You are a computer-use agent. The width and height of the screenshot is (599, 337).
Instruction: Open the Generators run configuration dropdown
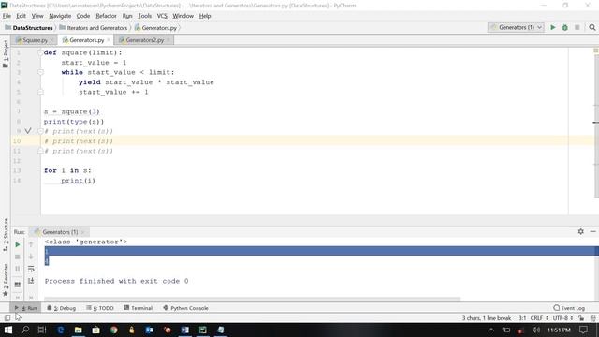pos(516,27)
